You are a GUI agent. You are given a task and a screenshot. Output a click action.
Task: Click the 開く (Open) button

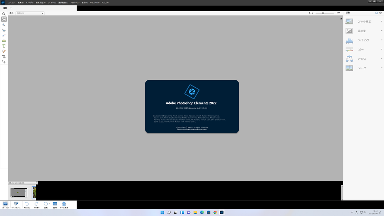(x=5, y=8)
